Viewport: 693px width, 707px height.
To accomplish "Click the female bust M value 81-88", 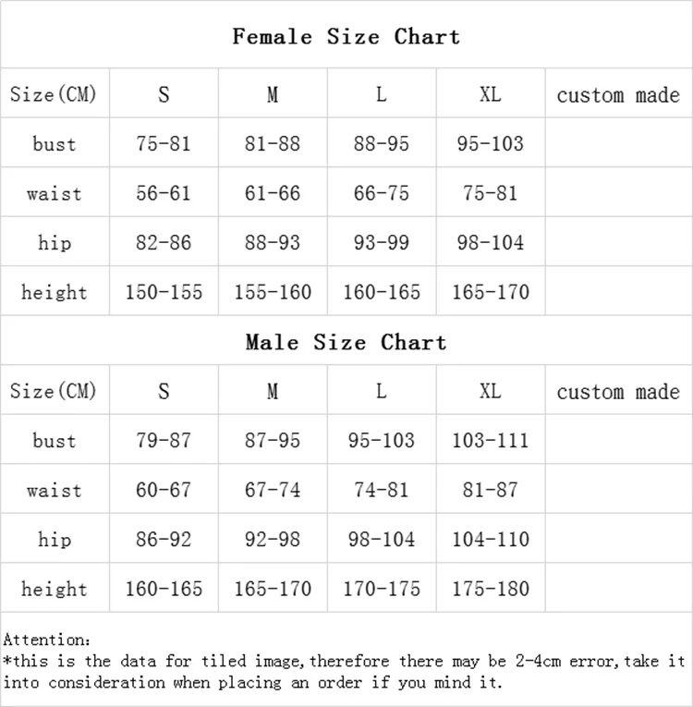I will pos(273,144).
